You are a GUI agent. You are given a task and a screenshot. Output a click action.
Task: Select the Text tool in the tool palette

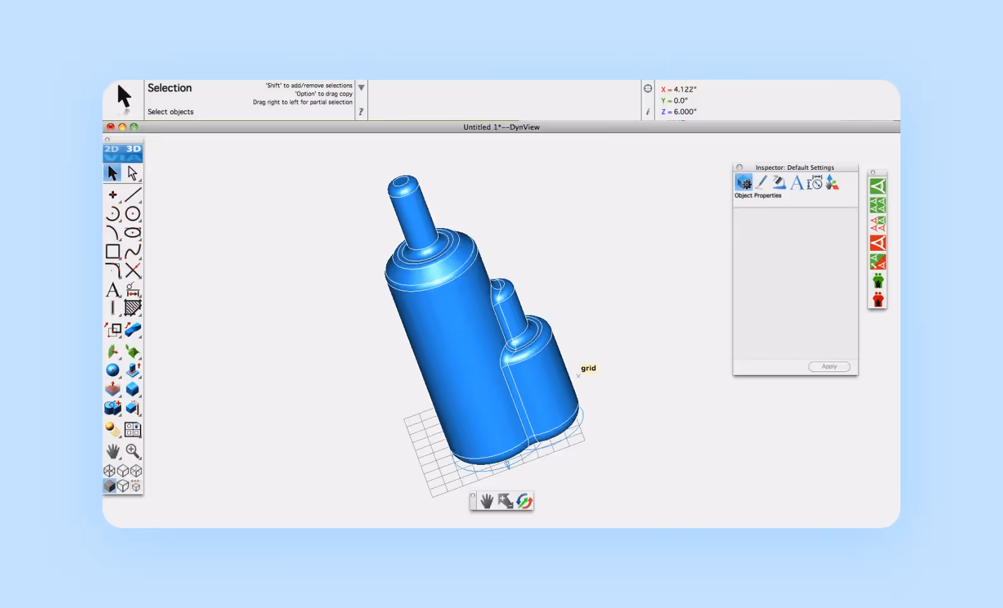[x=113, y=289]
